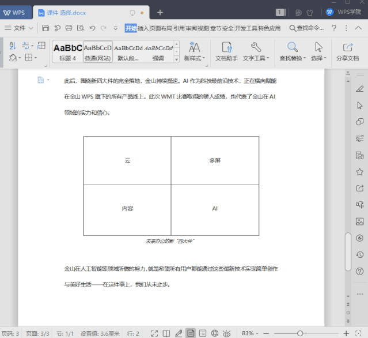Switch to the 审阅 ribbon tab
This screenshot has width=368, height=338.
coord(191,28)
